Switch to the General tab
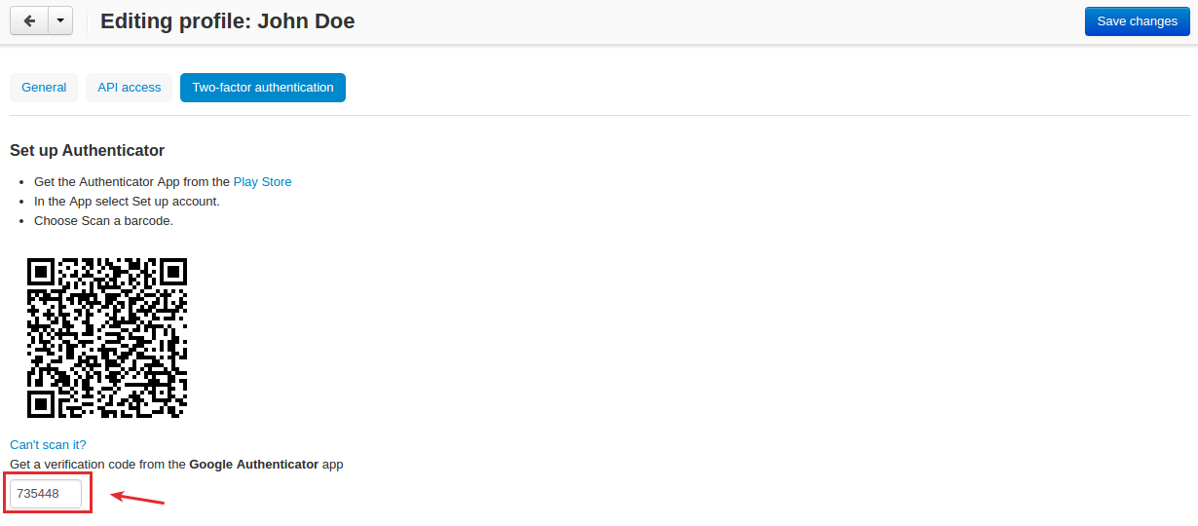 click(44, 88)
